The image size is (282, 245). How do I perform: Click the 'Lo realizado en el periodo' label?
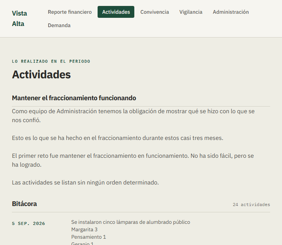[x=51, y=61]
